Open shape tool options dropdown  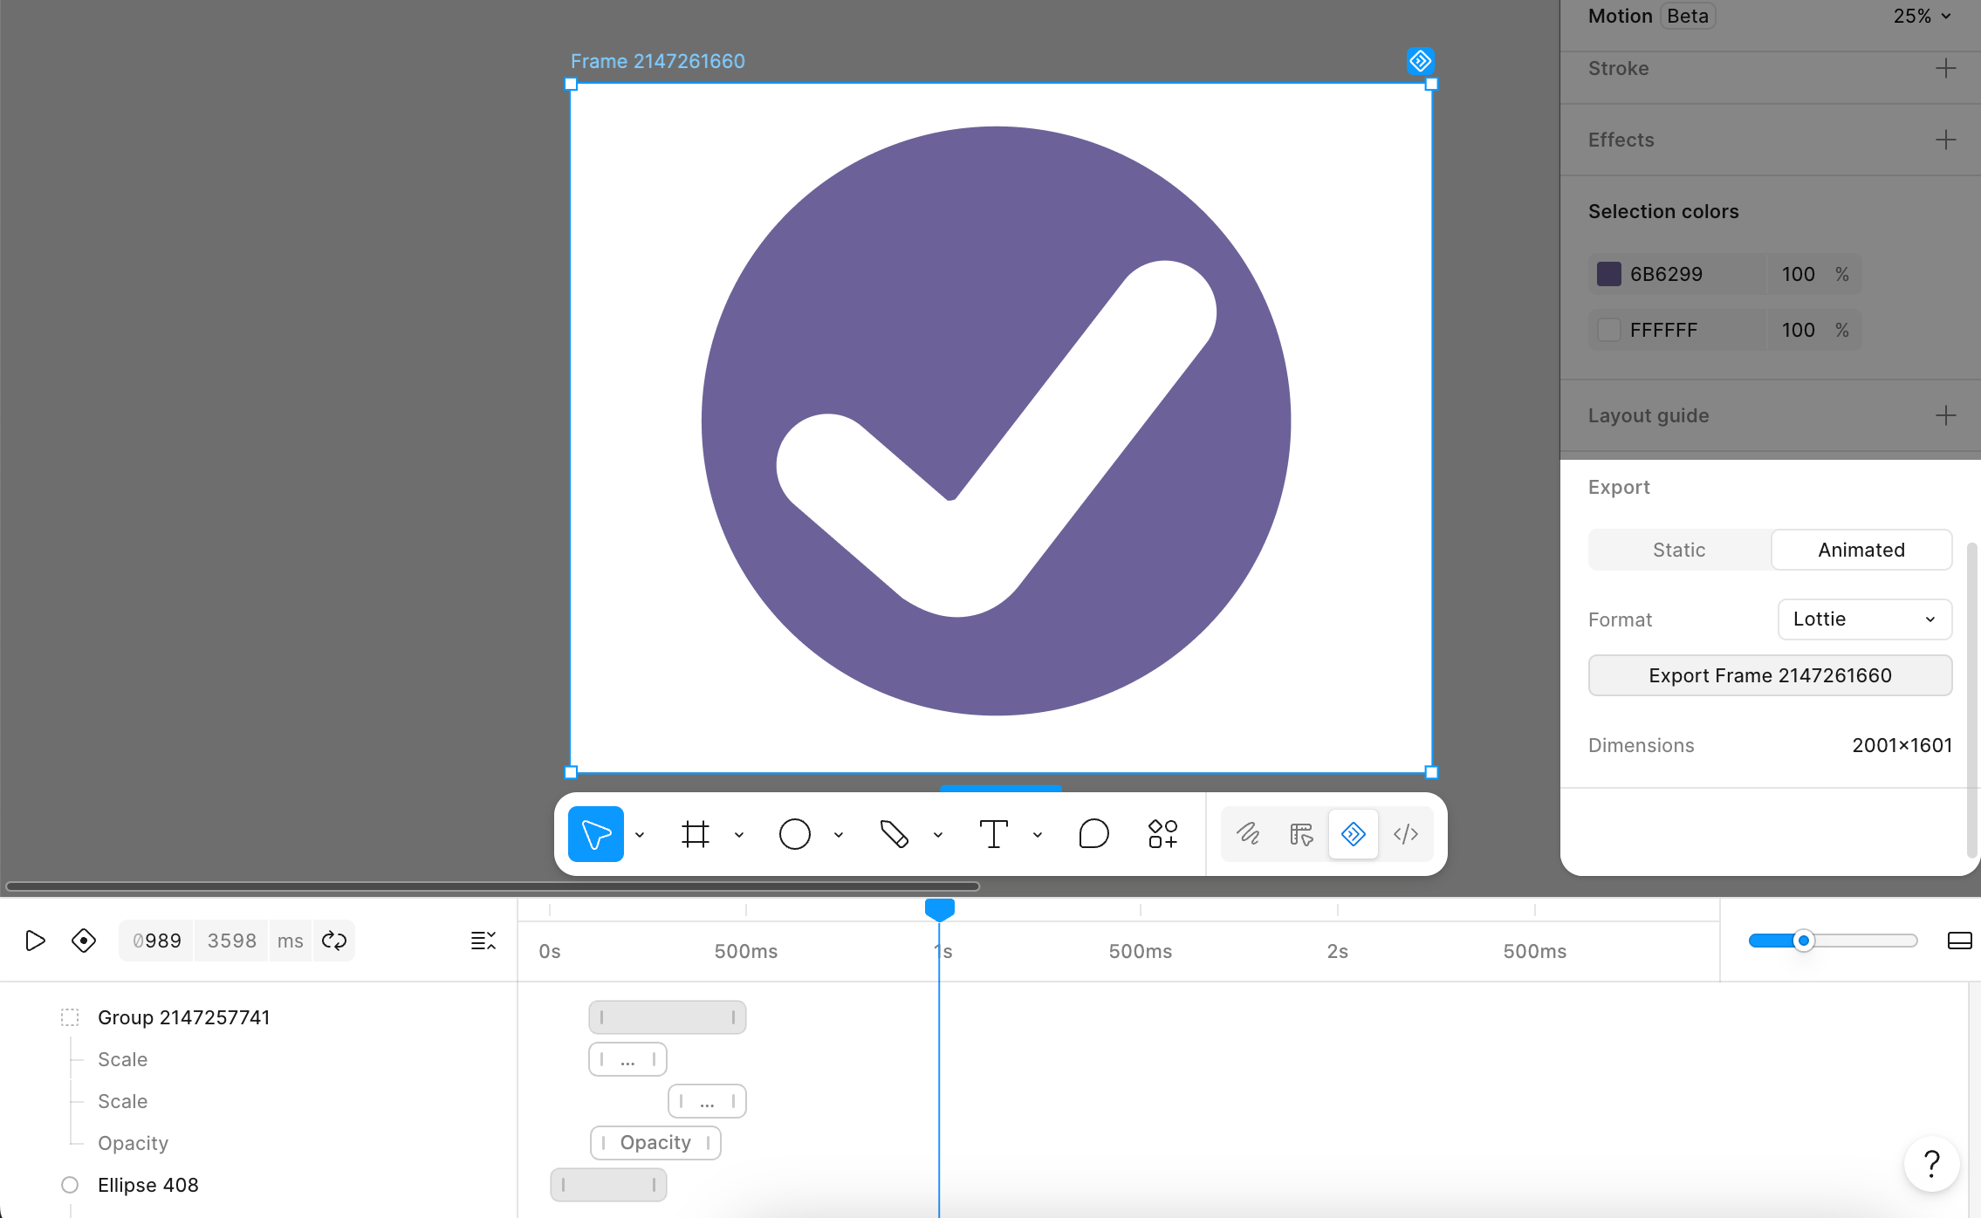tap(839, 835)
